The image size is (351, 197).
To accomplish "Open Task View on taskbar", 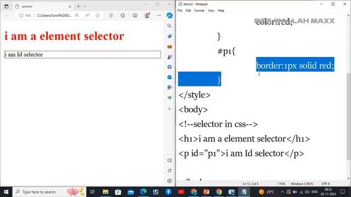I will coord(92,192).
